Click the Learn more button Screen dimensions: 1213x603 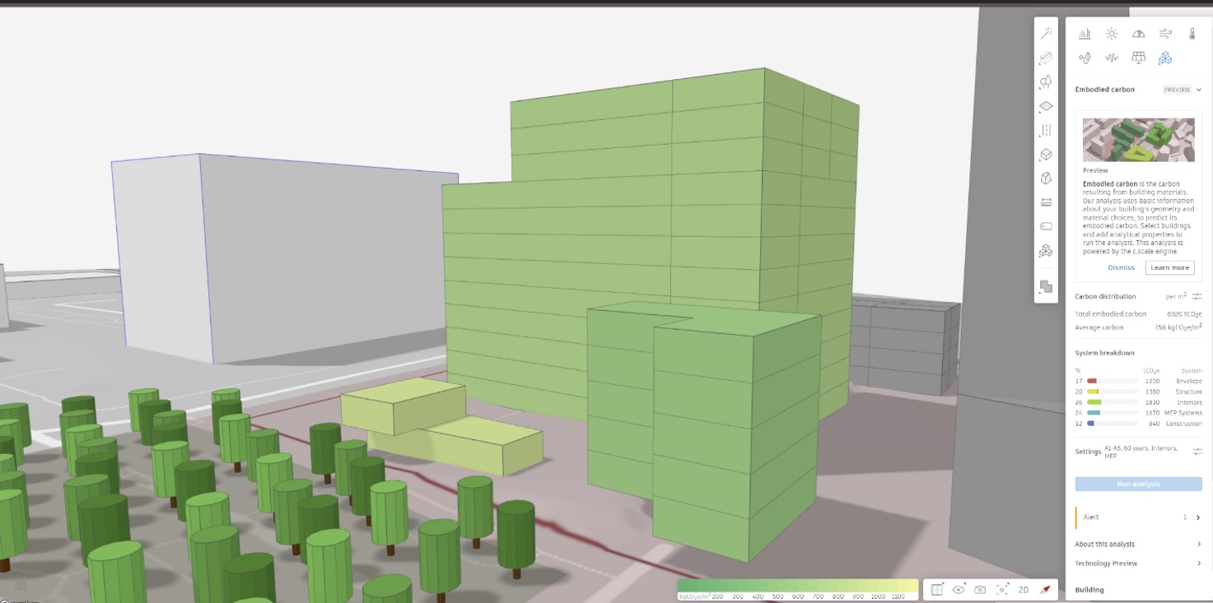coord(1169,267)
